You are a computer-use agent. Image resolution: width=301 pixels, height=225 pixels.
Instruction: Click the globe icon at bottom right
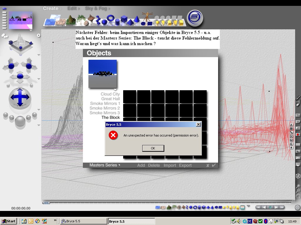click(297, 207)
